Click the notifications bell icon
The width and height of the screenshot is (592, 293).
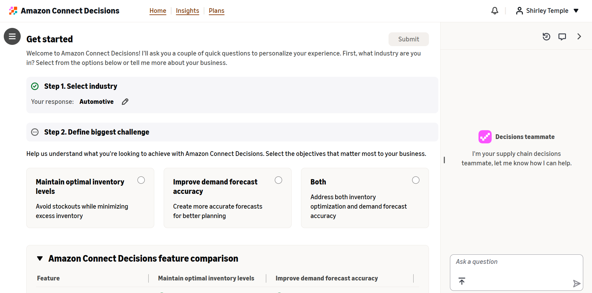pos(494,11)
